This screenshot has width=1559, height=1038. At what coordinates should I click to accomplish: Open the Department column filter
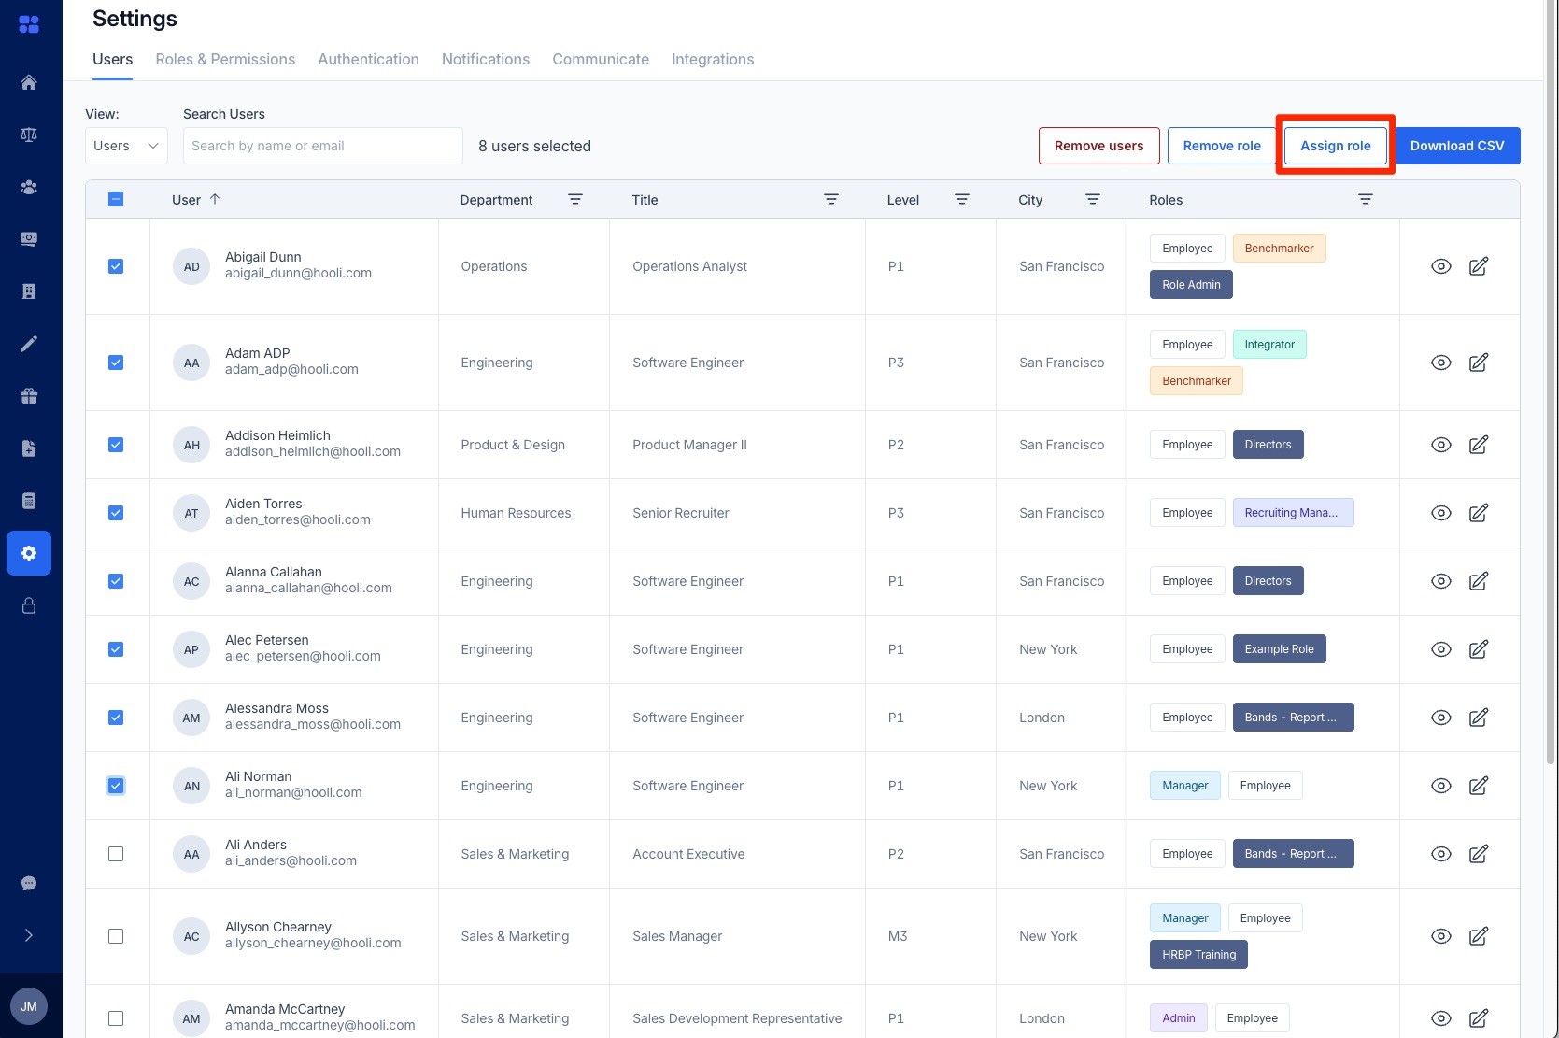[x=575, y=199]
